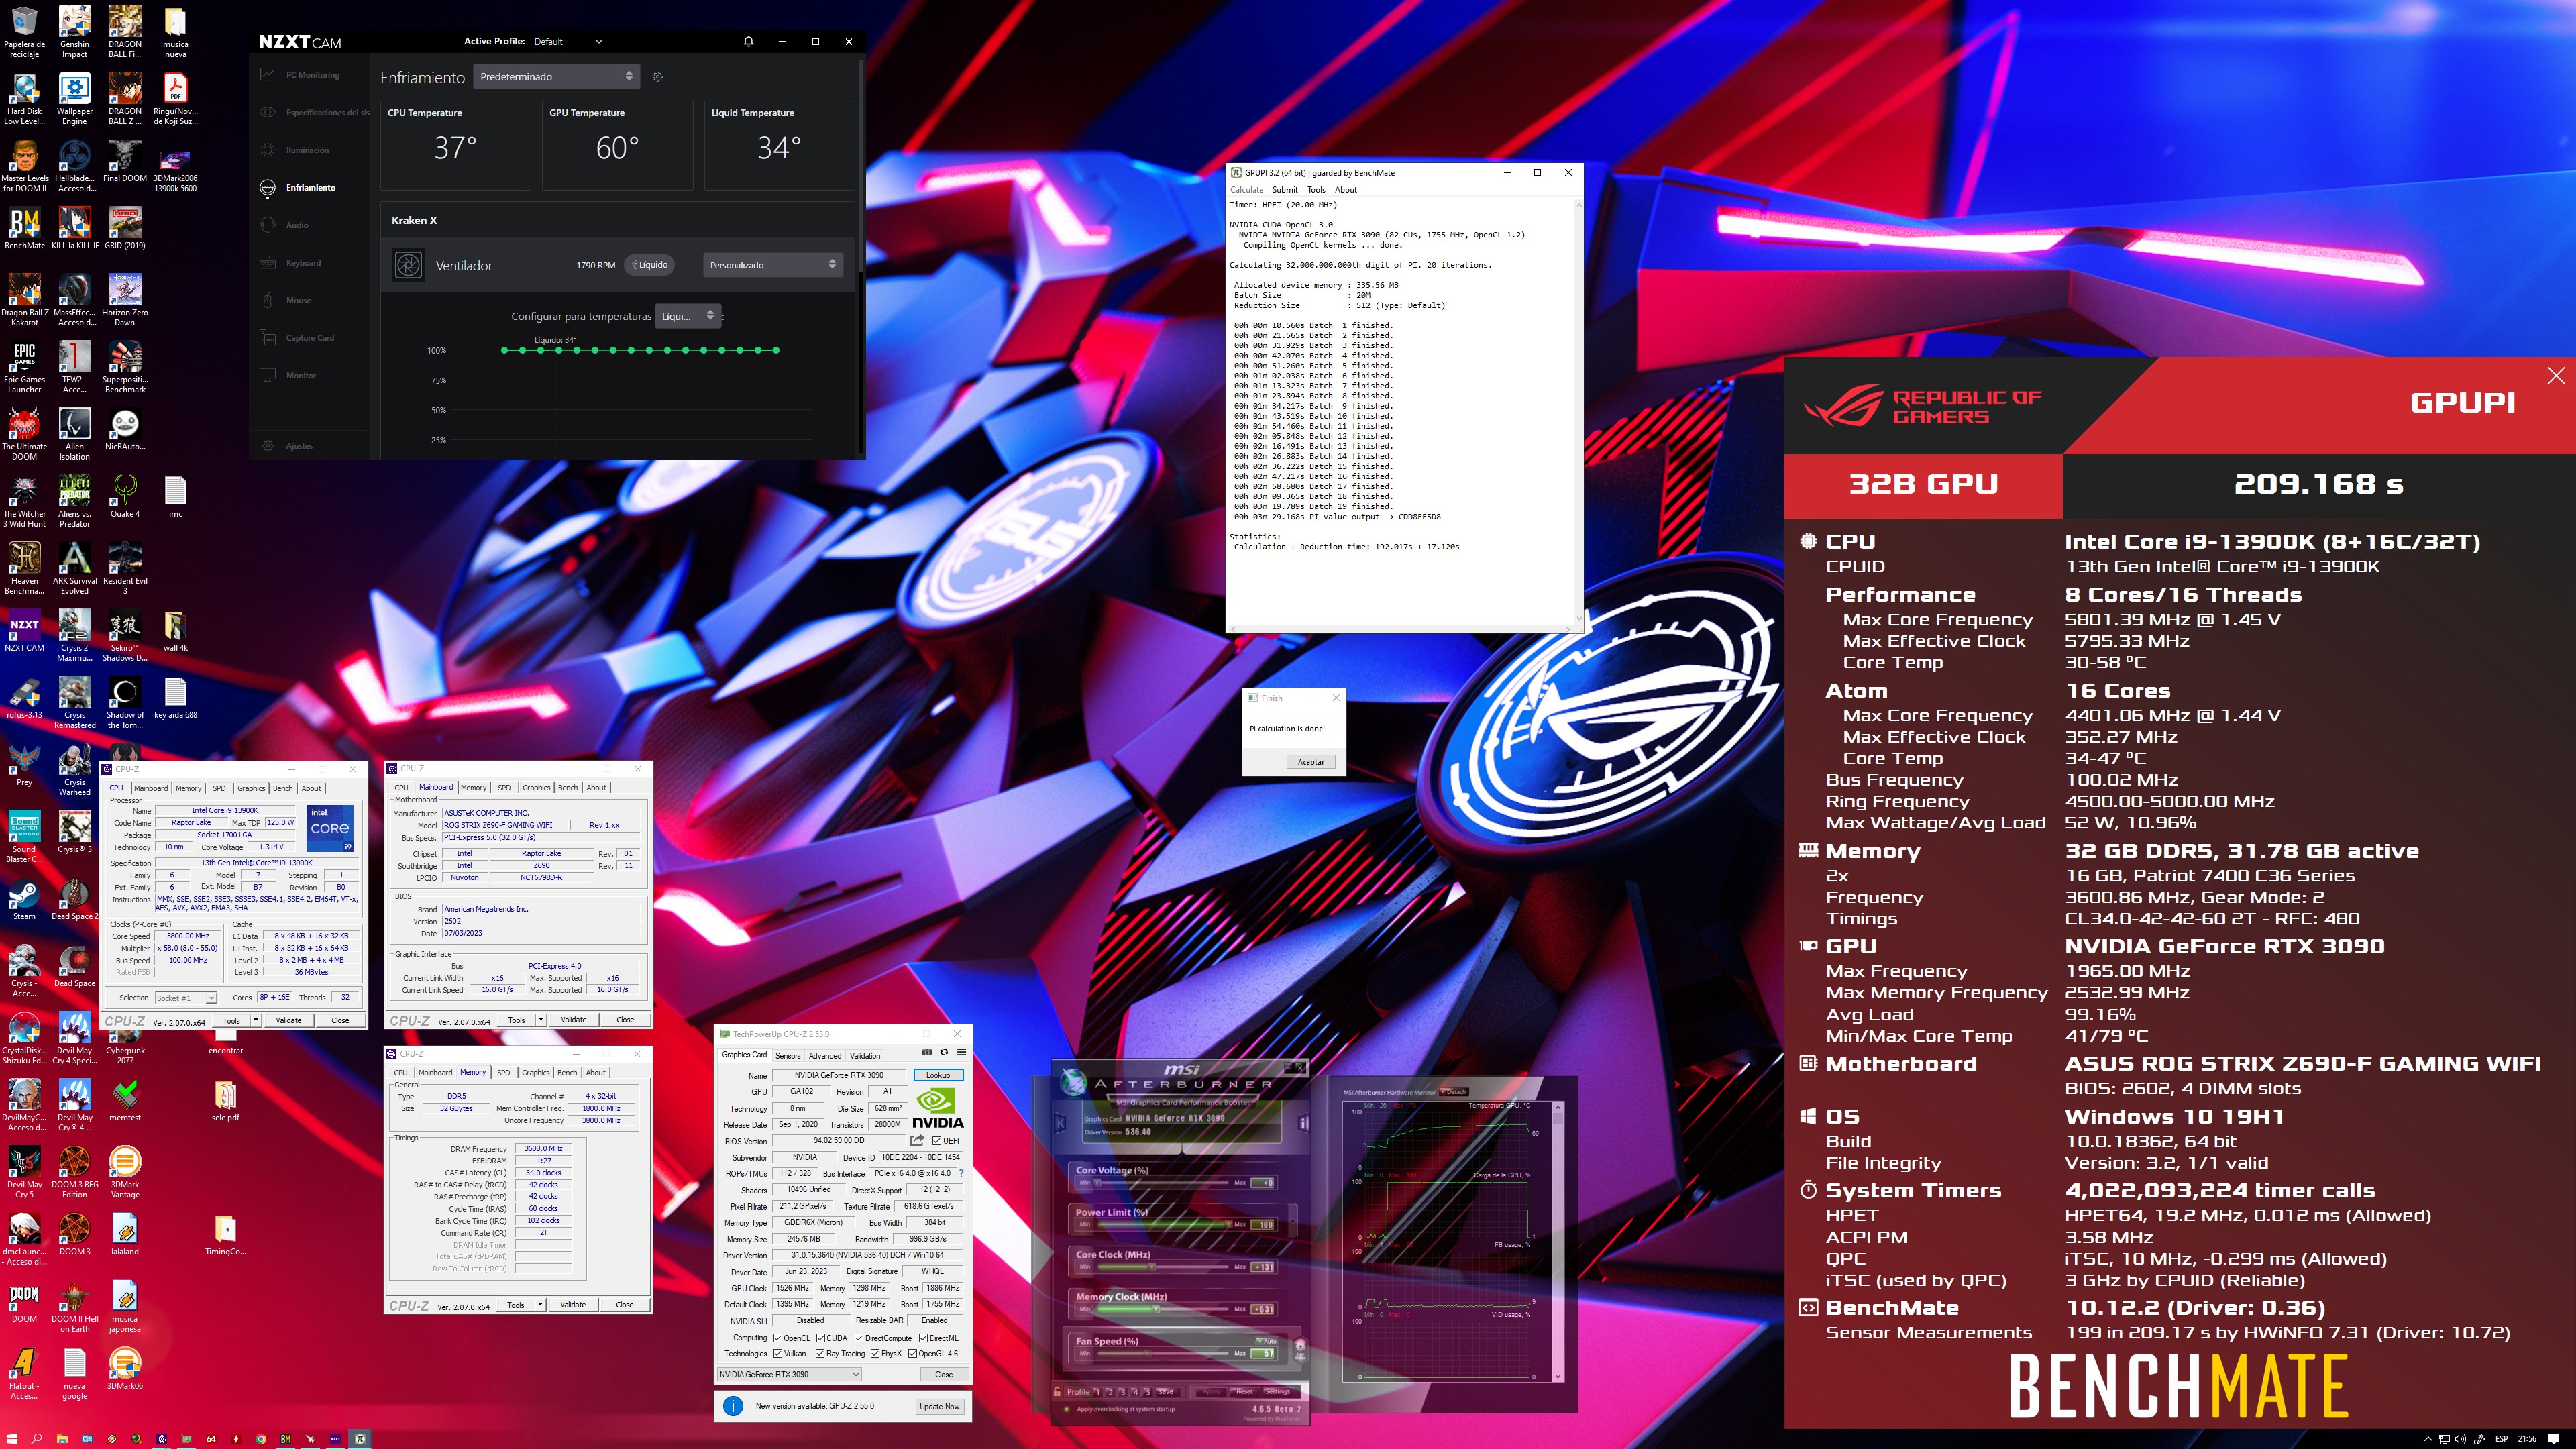The image size is (2576, 1449).
Task: Click Update Now for GPU-Z
Action: point(939,1407)
